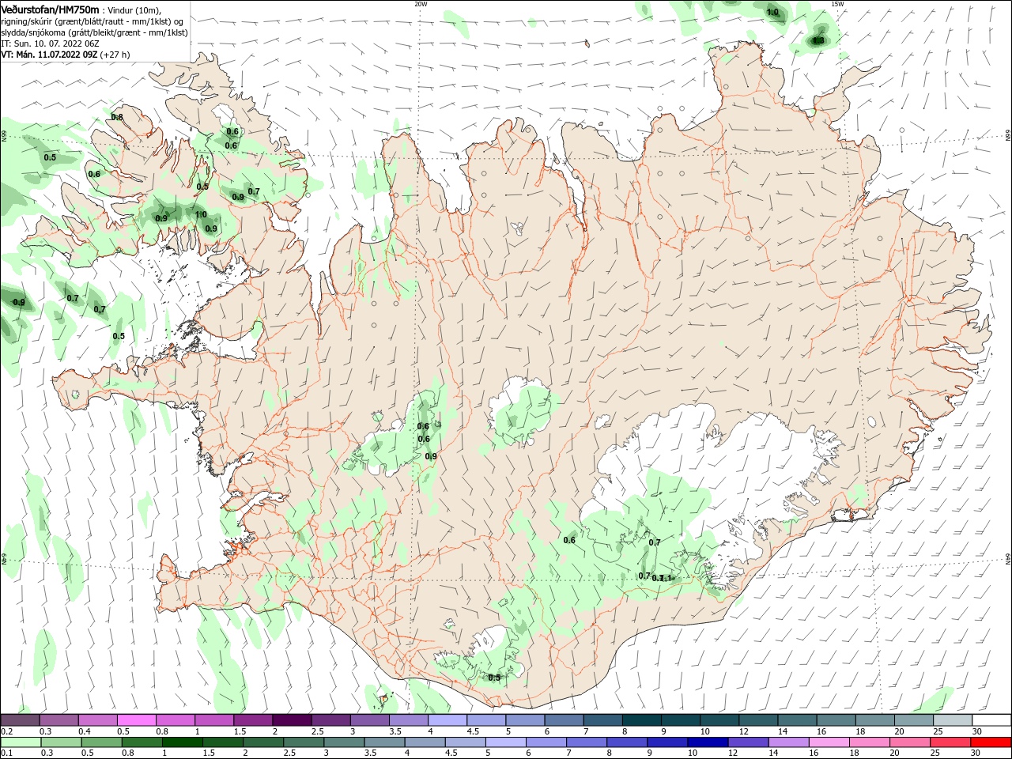Select the forecast valid time 'VT: Mán. 11.07.2022 09Z'
This screenshot has height=759, width=1012.
click(49, 55)
